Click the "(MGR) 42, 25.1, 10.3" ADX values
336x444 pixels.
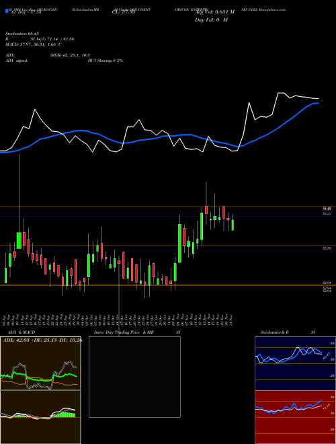(x=70, y=55)
